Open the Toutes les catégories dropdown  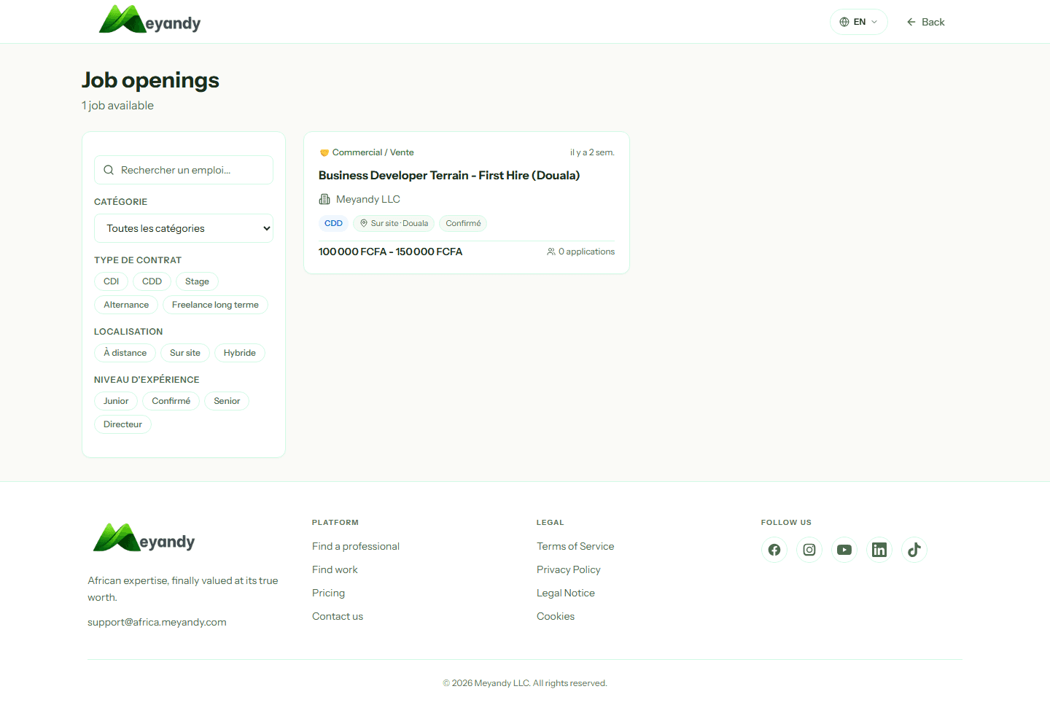(184, 228)
